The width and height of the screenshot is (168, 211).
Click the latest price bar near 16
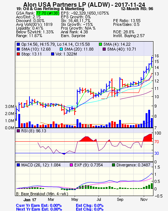[x=152, y=61]
